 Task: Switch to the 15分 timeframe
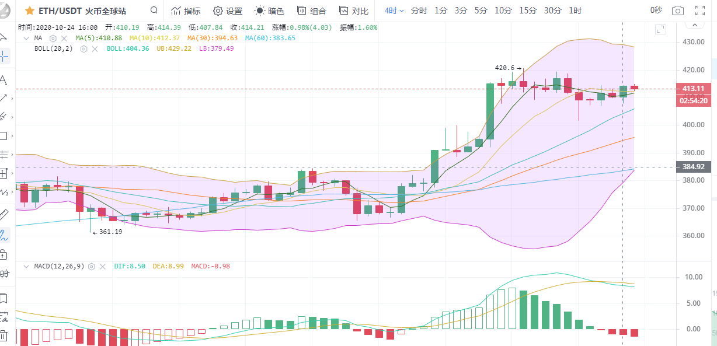click(x=527, y=11)
